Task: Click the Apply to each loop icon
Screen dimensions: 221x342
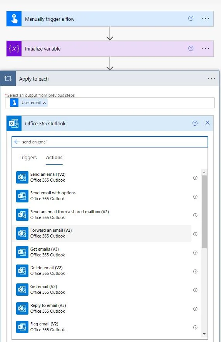Action: coord(8,79)
